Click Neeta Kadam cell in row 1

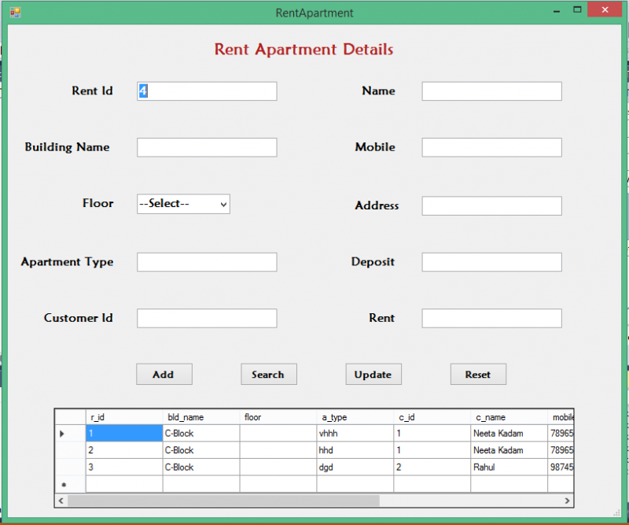pyautogui.click(x=509, y=434)
